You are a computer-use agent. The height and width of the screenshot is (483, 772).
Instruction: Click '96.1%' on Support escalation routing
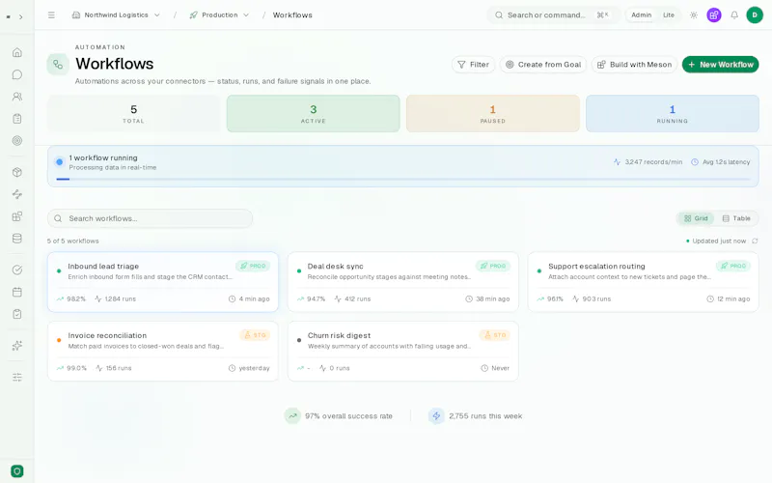(550, 298)
